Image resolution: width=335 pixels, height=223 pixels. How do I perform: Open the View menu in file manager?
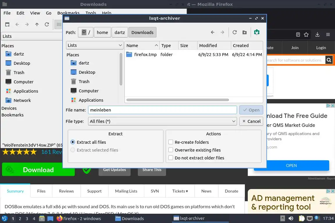pyautogui.click(x=35, y=13)
